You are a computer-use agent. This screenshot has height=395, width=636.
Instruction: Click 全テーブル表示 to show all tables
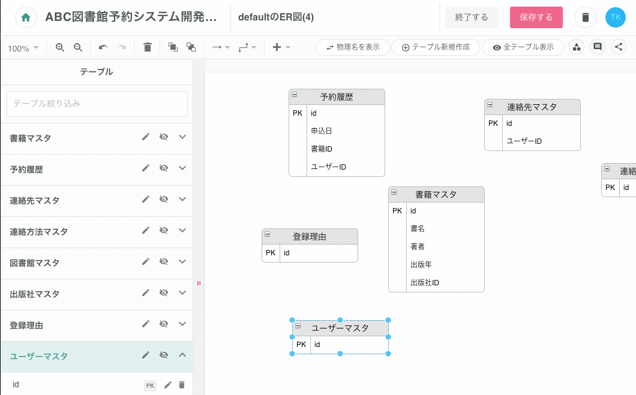523,47
